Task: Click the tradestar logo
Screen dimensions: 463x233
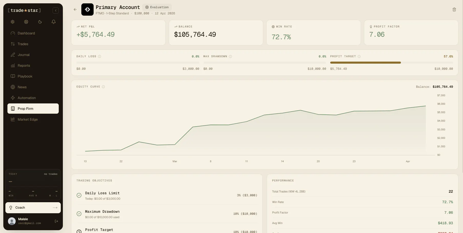Action: tap(24, 11)
